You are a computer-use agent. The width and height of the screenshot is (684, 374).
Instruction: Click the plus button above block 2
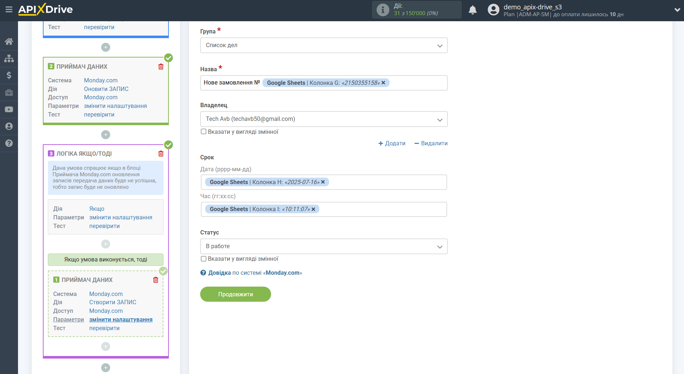(105, 47)
